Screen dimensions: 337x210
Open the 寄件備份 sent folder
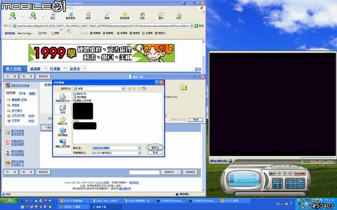click(17, 111)
